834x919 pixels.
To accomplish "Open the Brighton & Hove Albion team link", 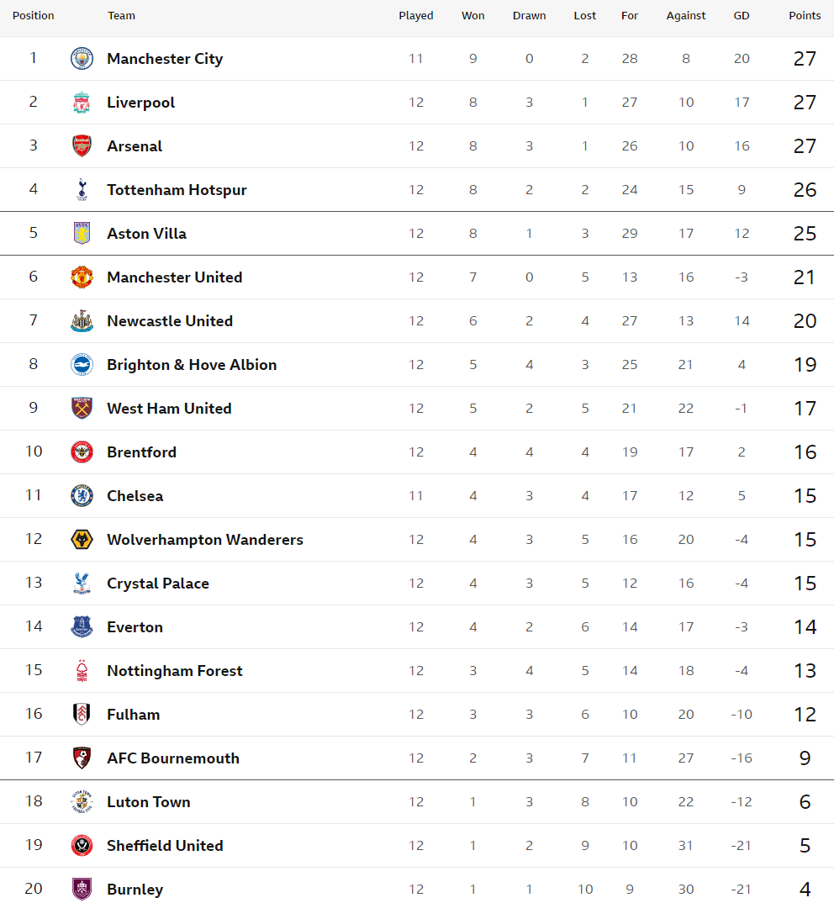I will coord(192,365).
